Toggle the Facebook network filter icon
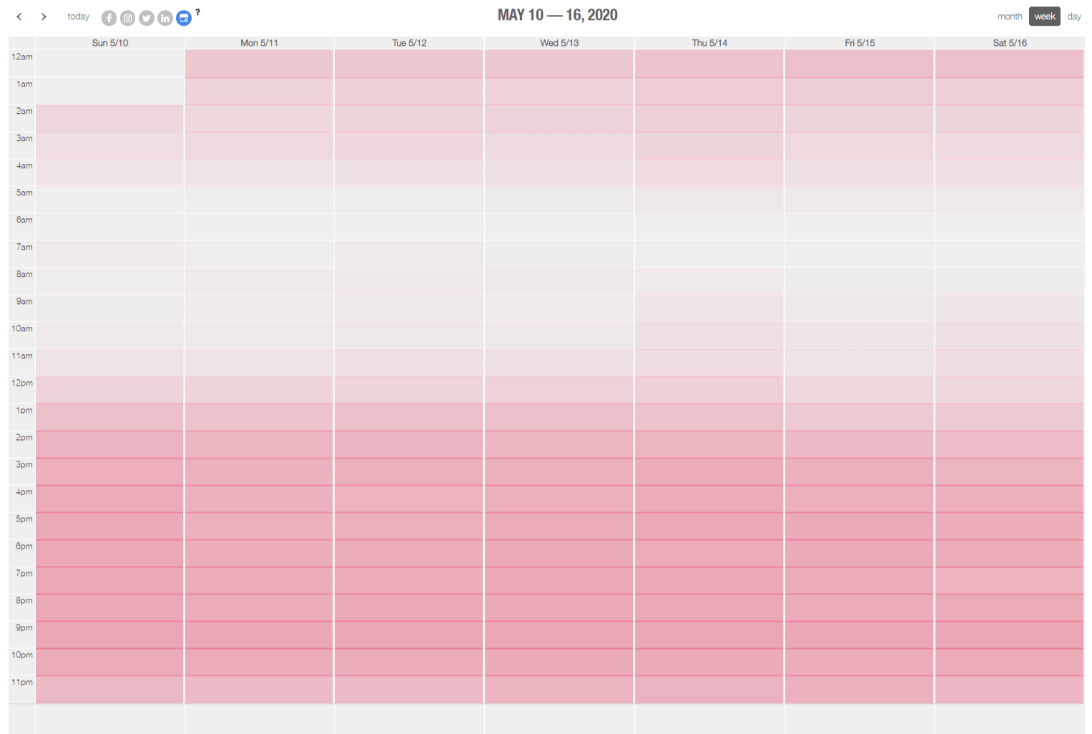 pos(109,18)
